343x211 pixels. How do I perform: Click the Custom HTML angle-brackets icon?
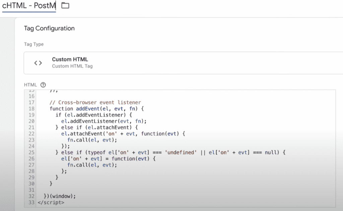[x=38, y=63]
